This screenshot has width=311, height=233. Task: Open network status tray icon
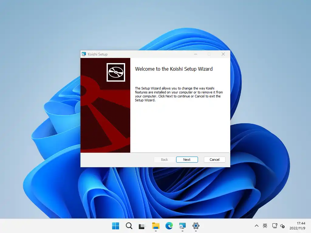275,226
